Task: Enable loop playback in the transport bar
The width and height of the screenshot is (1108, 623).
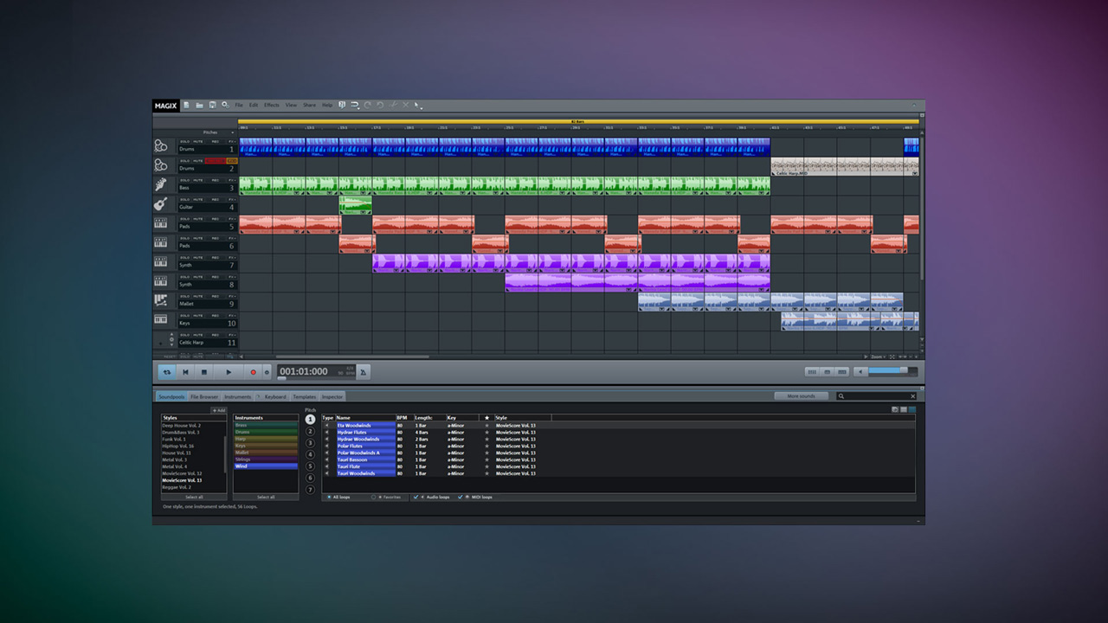Action: [x=166, y=372]
